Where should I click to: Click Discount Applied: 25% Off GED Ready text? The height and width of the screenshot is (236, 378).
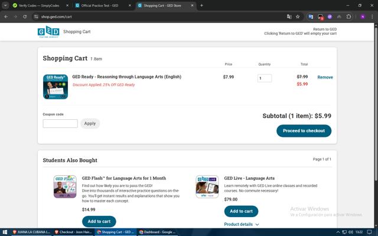[x=104, y=85]
